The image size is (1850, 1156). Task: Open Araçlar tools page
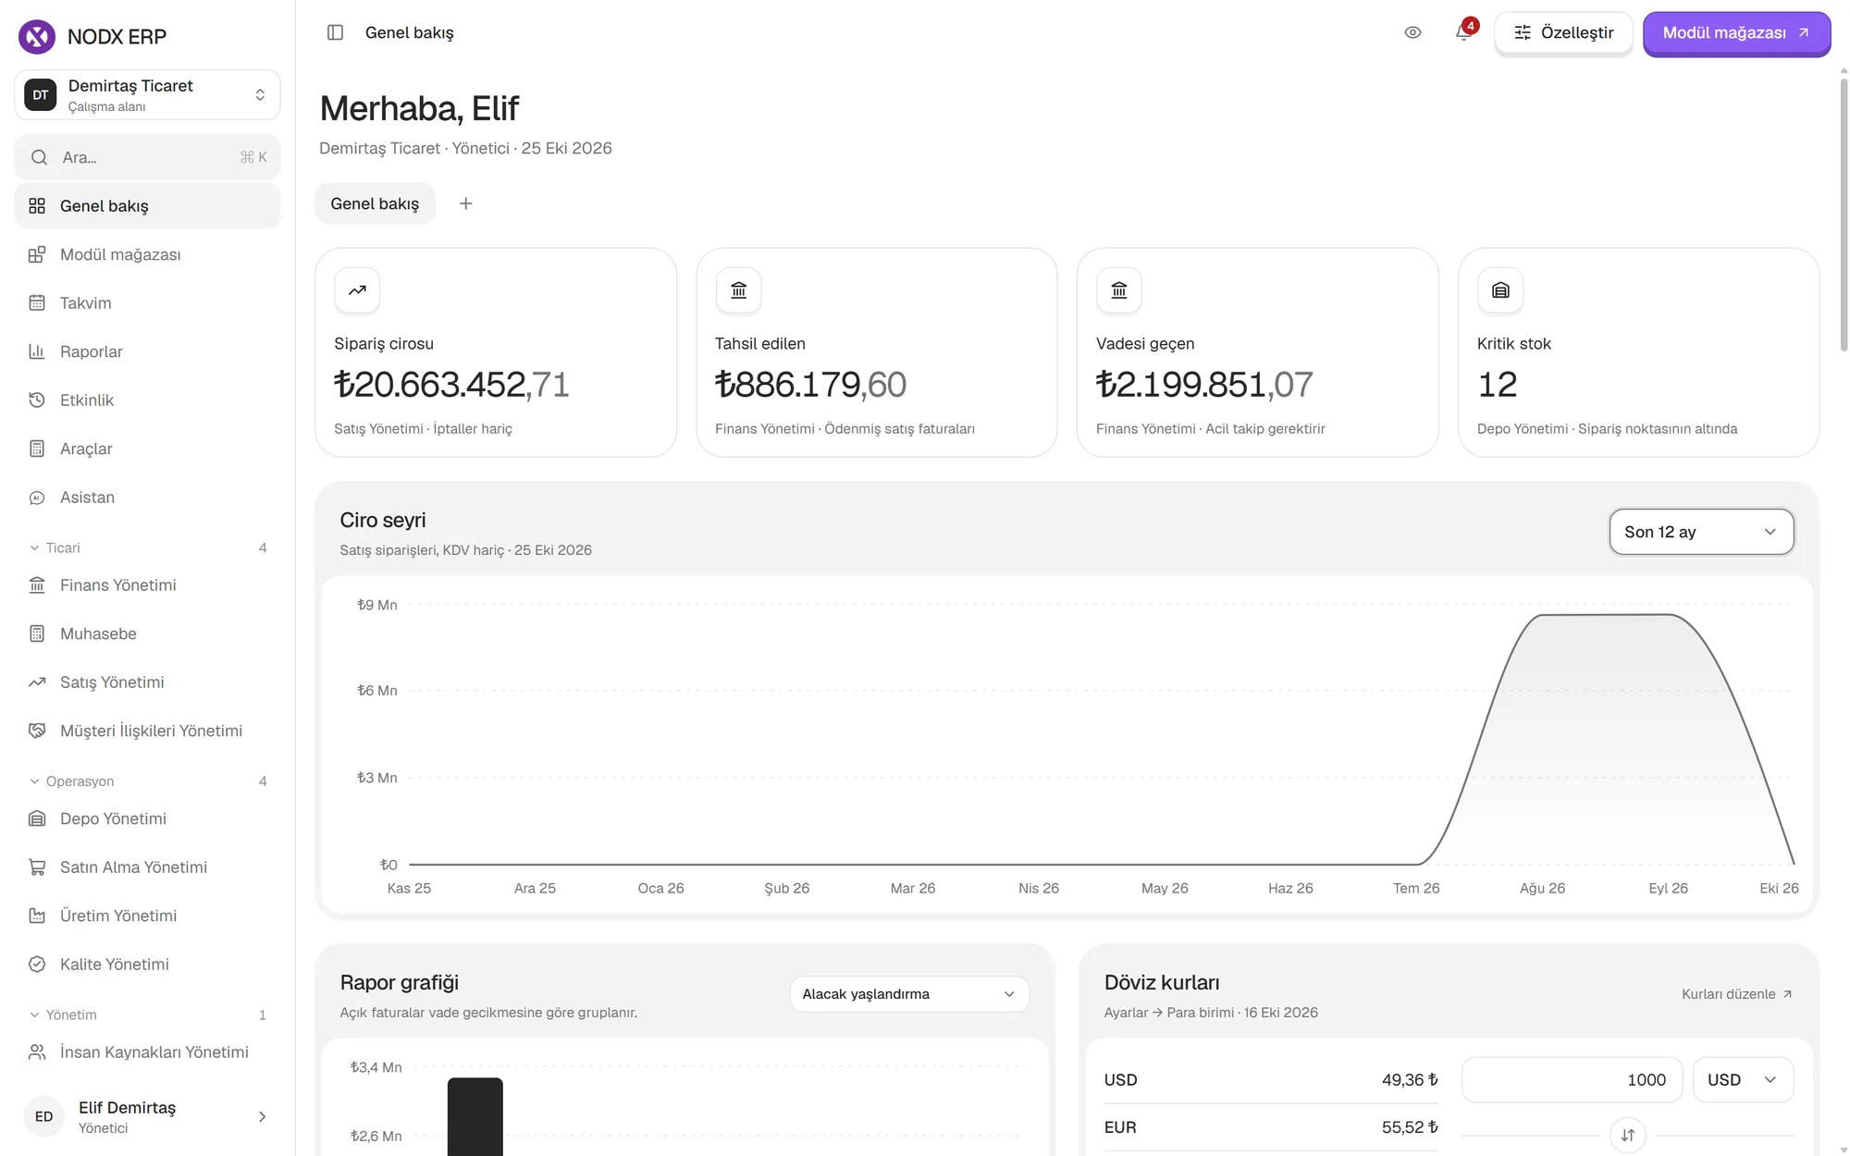(x=147, y=449)
